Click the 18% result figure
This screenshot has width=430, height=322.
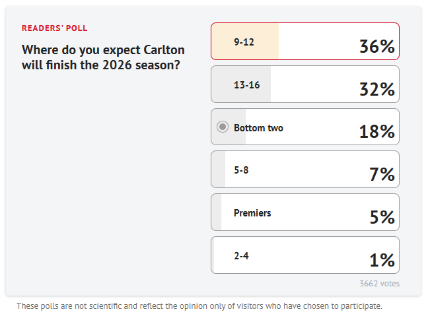376,132
